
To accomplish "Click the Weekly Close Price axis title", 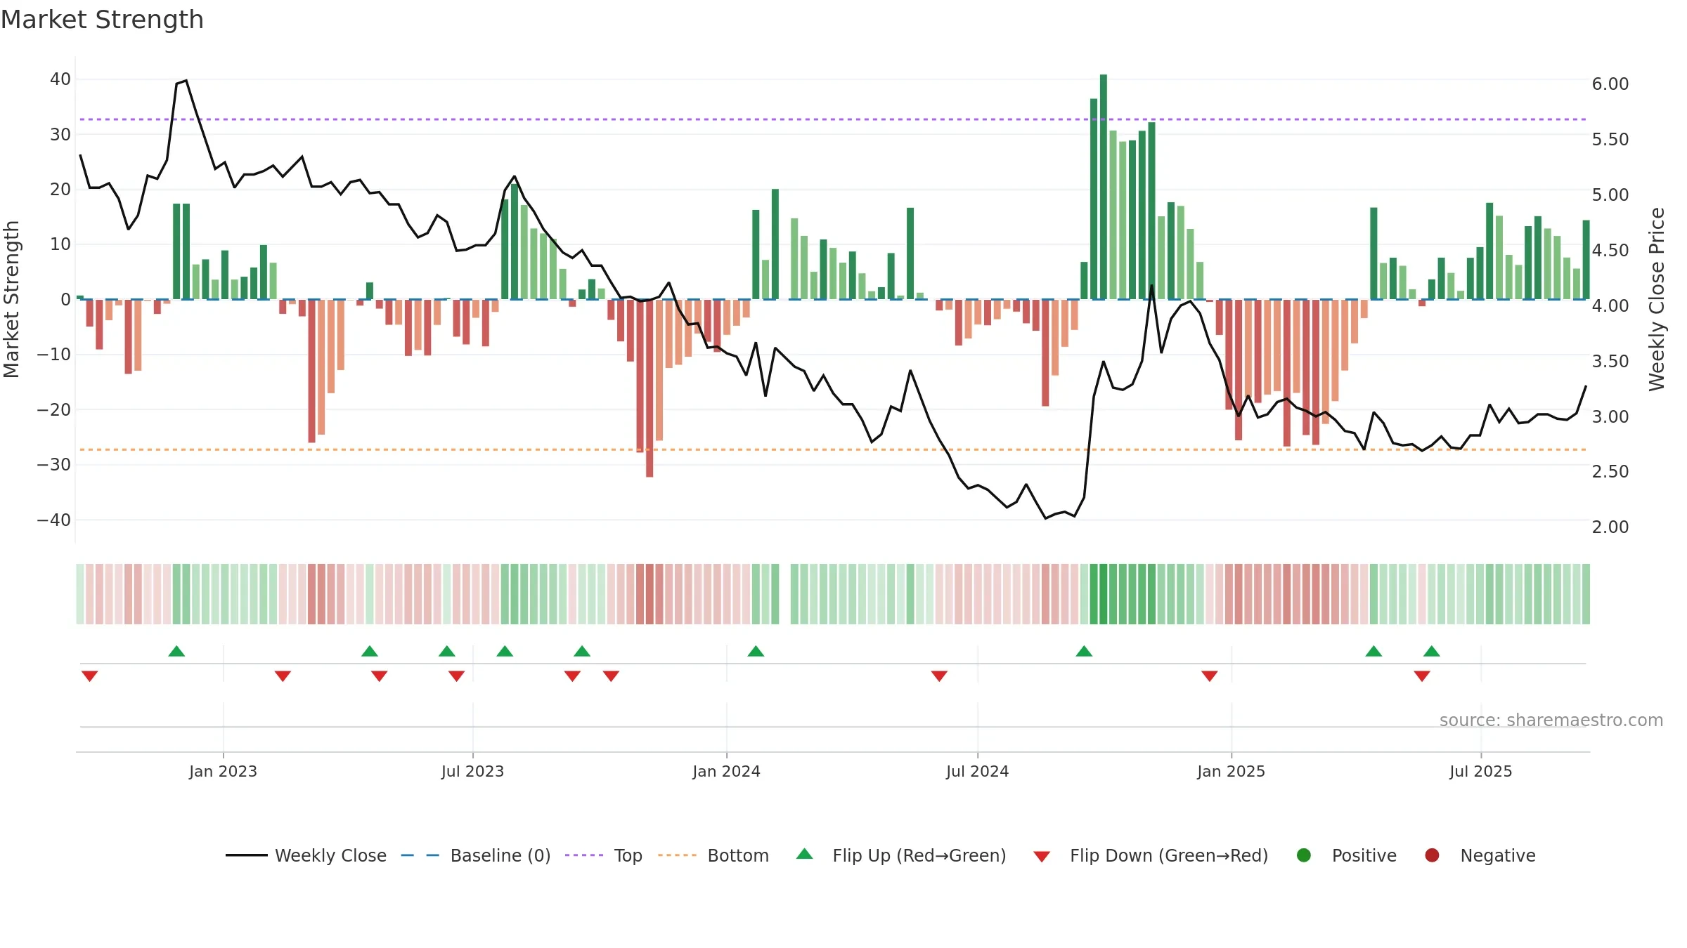I will click(1657, 299).
